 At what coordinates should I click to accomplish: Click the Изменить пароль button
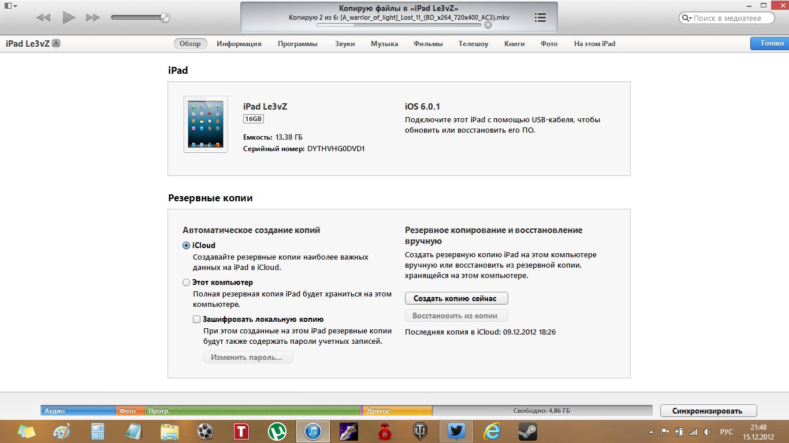click(x=248, y=358)
